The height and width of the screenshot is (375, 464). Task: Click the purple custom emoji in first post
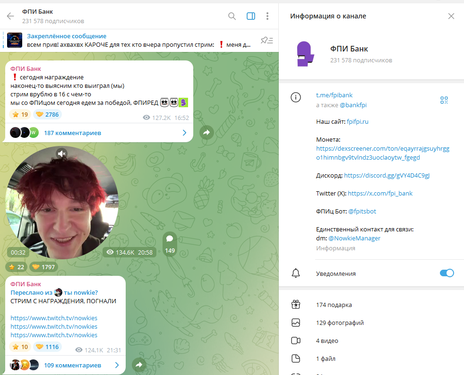point(183,102)
